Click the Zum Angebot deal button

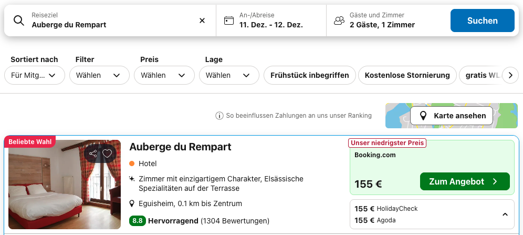point(464,181)
